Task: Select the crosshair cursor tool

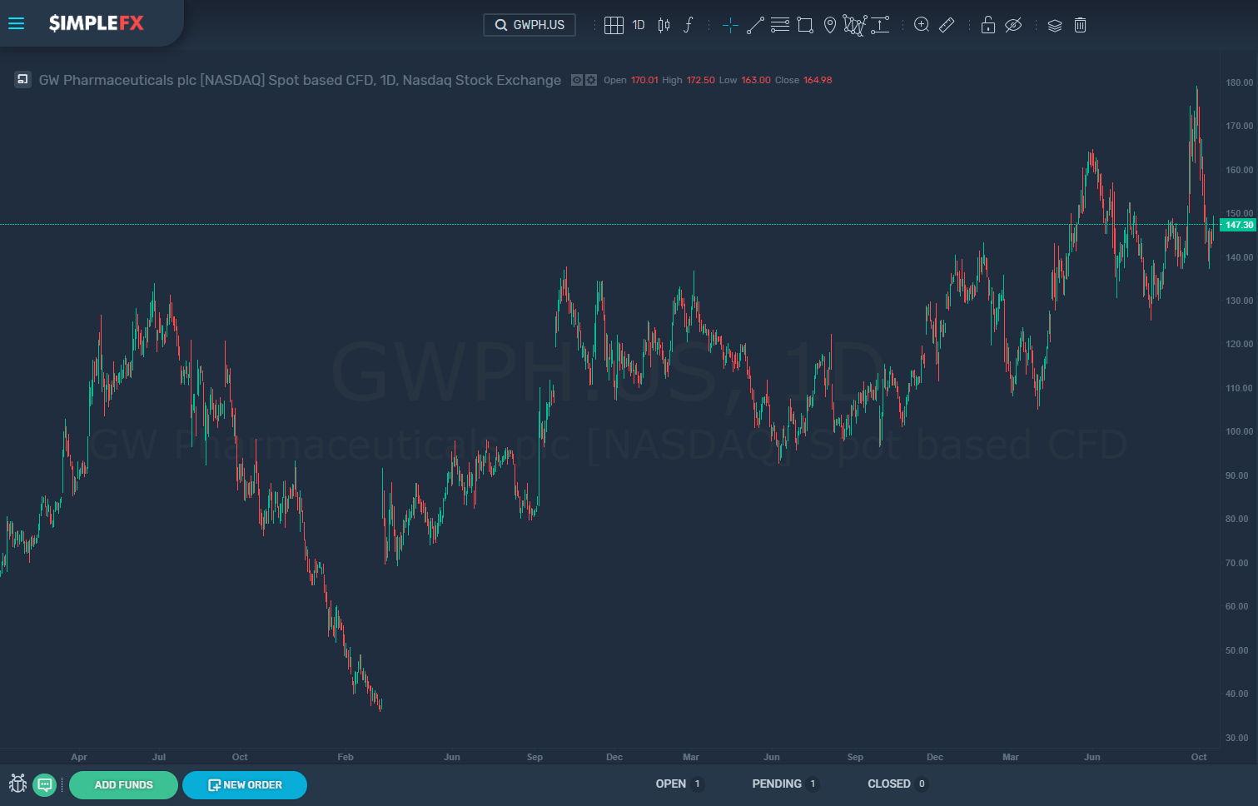Action: coord(730,25)
